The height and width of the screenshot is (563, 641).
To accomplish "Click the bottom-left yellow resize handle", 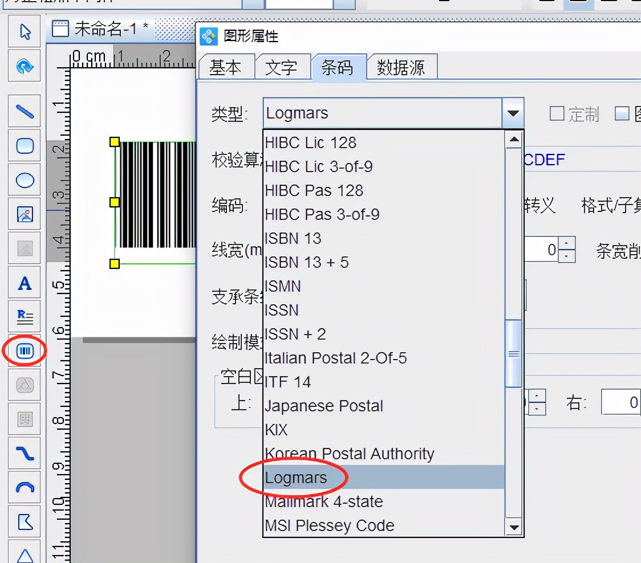I will click(115, 263).
